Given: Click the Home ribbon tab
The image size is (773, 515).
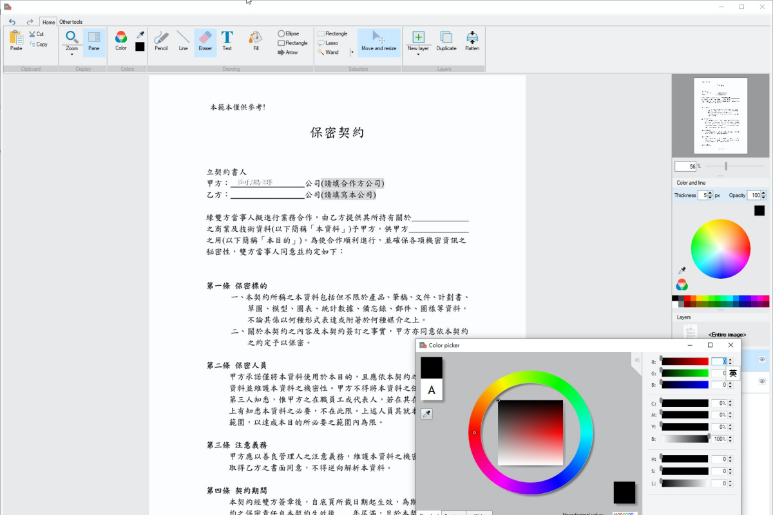Looking at the screenshot, I should 48,21.
